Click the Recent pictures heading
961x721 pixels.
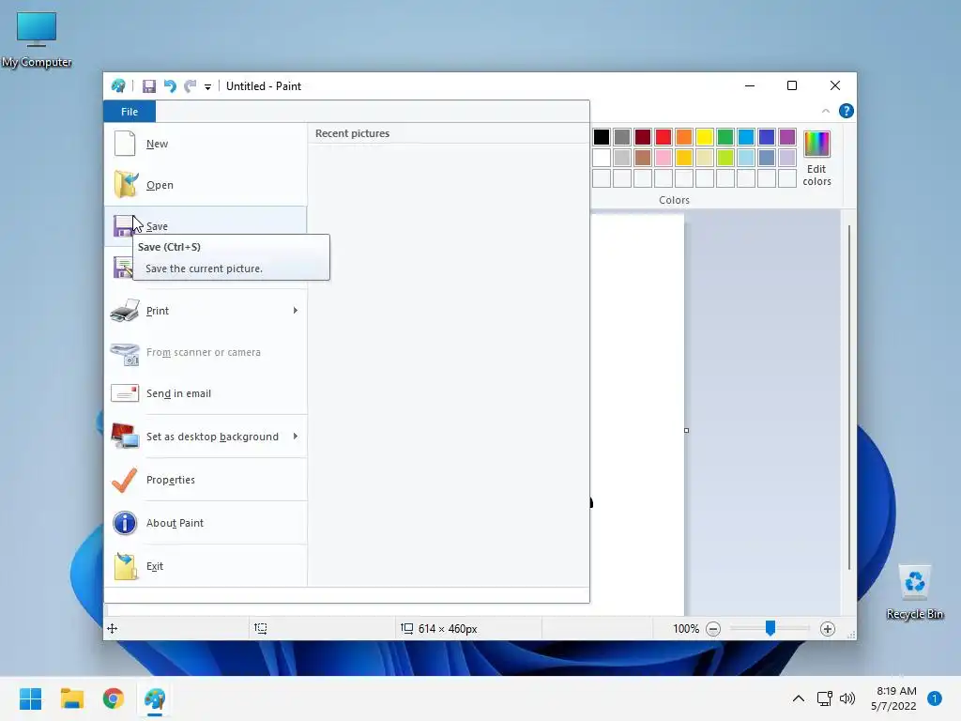click(353, 133)
